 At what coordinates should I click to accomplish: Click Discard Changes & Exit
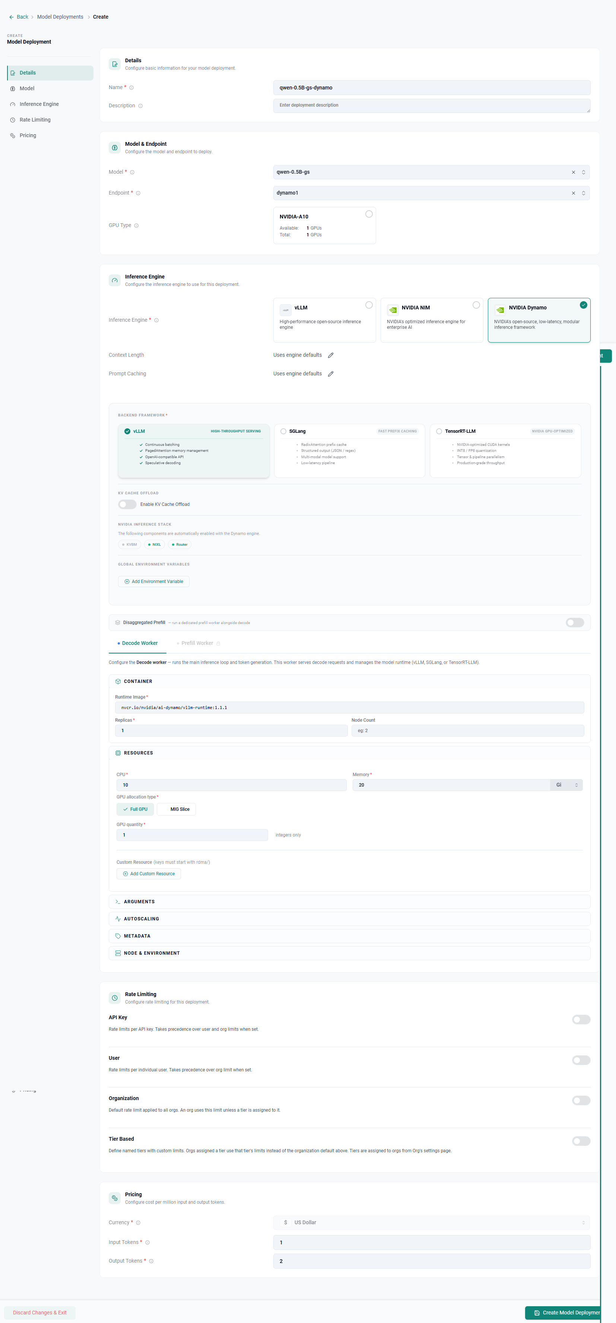pos(39,1313)
